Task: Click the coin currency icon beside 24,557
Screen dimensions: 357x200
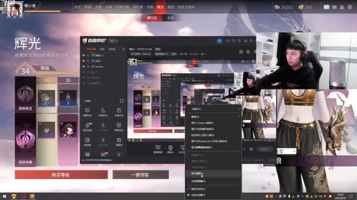Action: click(x=277, y=7)
